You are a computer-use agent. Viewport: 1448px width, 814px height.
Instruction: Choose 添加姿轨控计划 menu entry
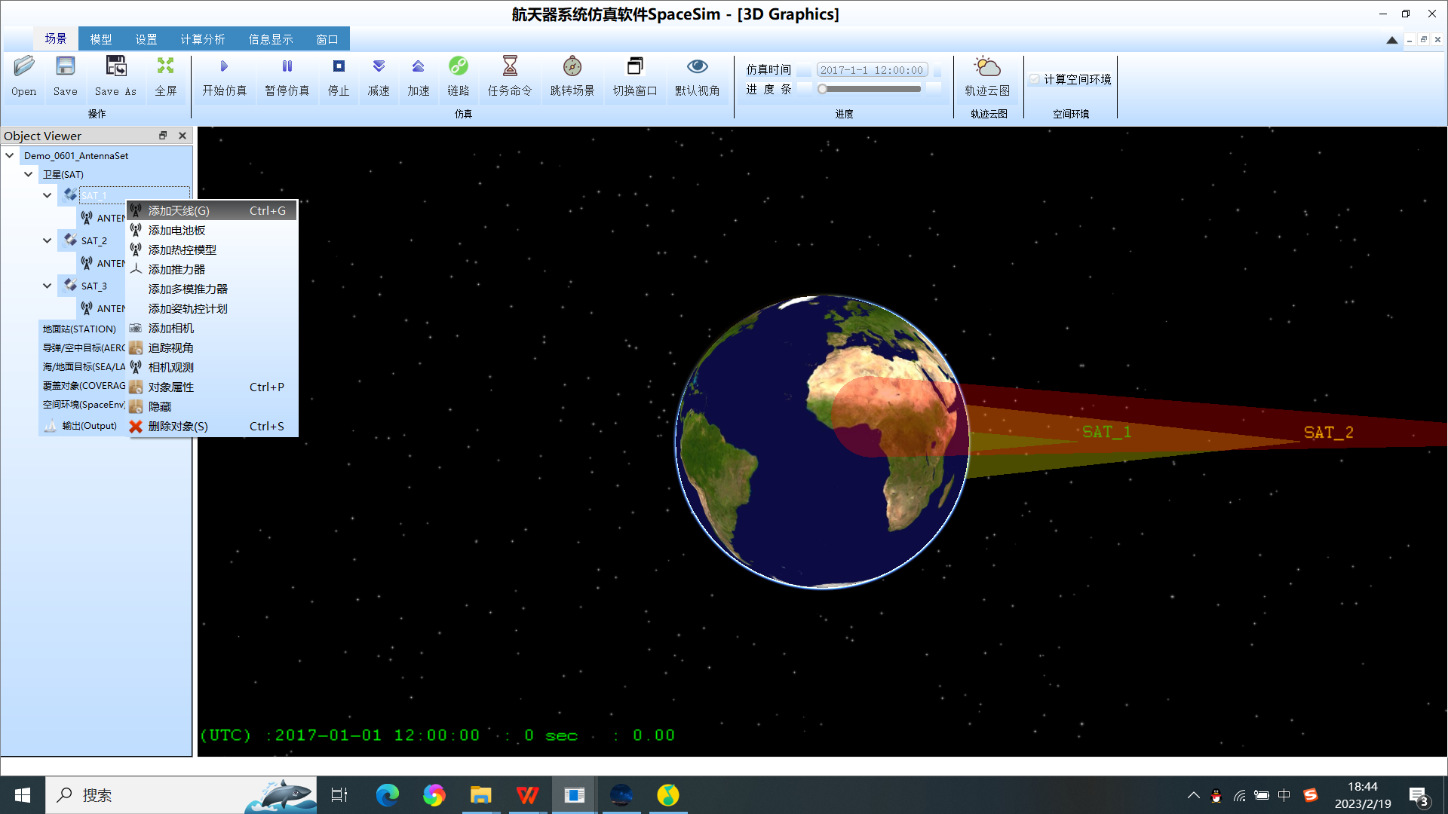pos(213,308)
